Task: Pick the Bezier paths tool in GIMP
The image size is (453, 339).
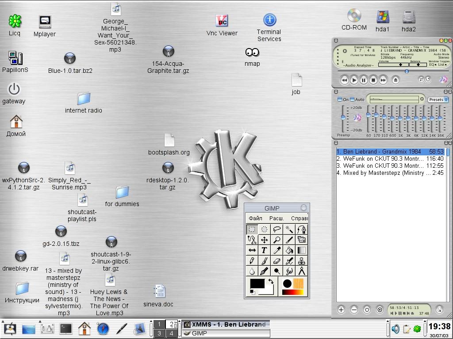Action: tap(302, 229)
